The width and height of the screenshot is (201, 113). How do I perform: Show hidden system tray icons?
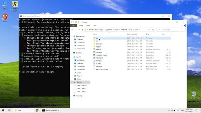[169, 110]
